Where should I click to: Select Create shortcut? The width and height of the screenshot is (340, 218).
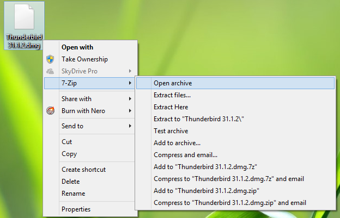tap(83, 170)
